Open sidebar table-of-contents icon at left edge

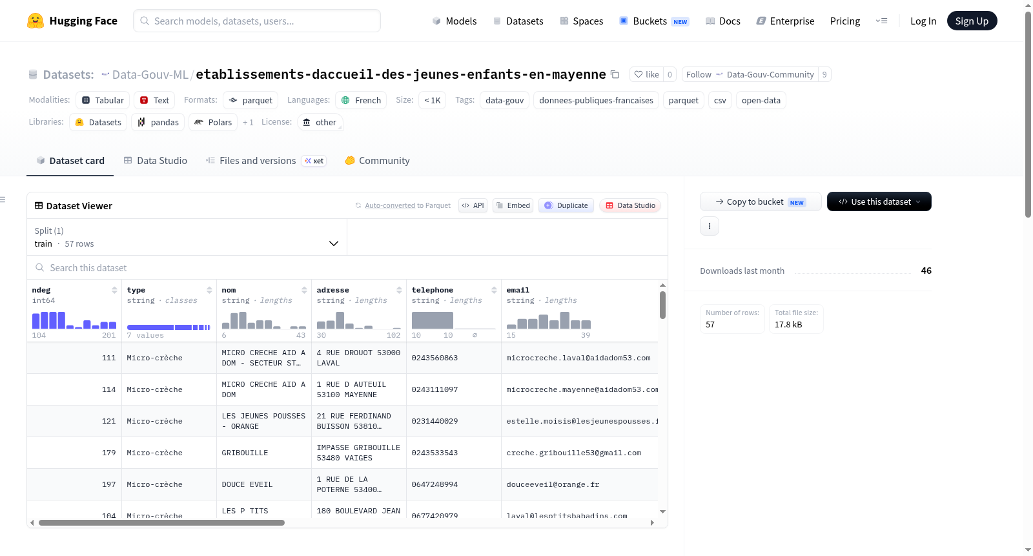click(3, 200)
